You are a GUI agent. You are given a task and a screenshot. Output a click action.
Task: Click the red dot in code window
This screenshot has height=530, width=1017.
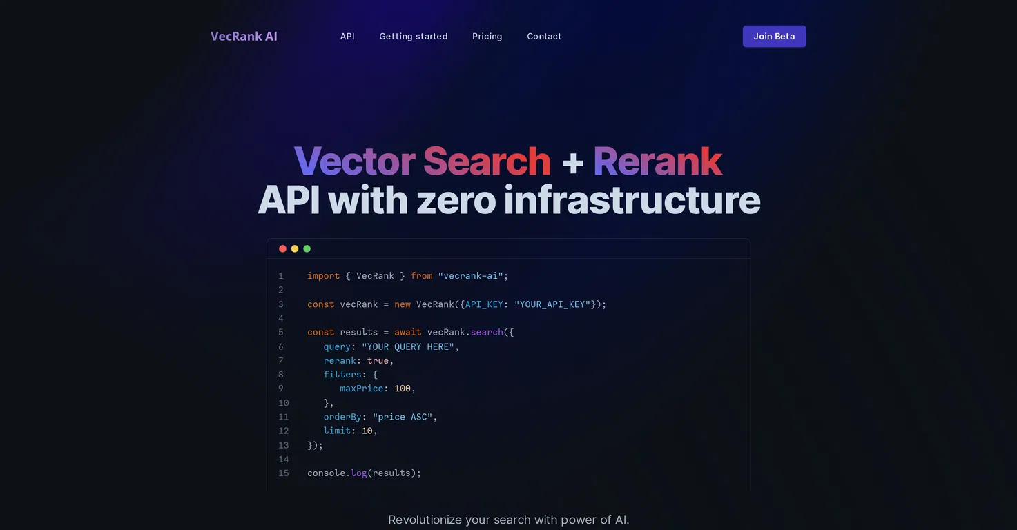(x=282, y=248)
